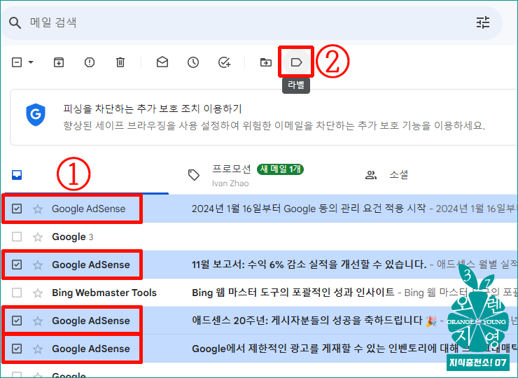The width and height of the screenshot is (518, 378).
Task: Star the 11월 보고서 AdSense email
Action: coord(38,265)
